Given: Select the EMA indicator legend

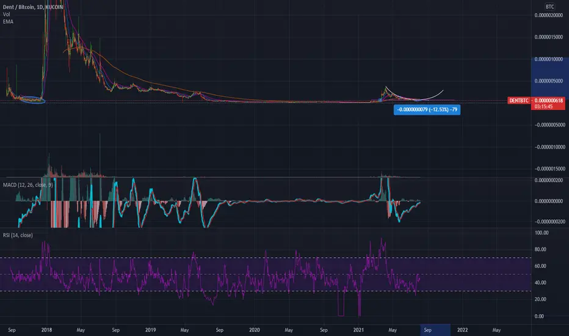Looking at the screenshot, I should (x=8, y=21).
